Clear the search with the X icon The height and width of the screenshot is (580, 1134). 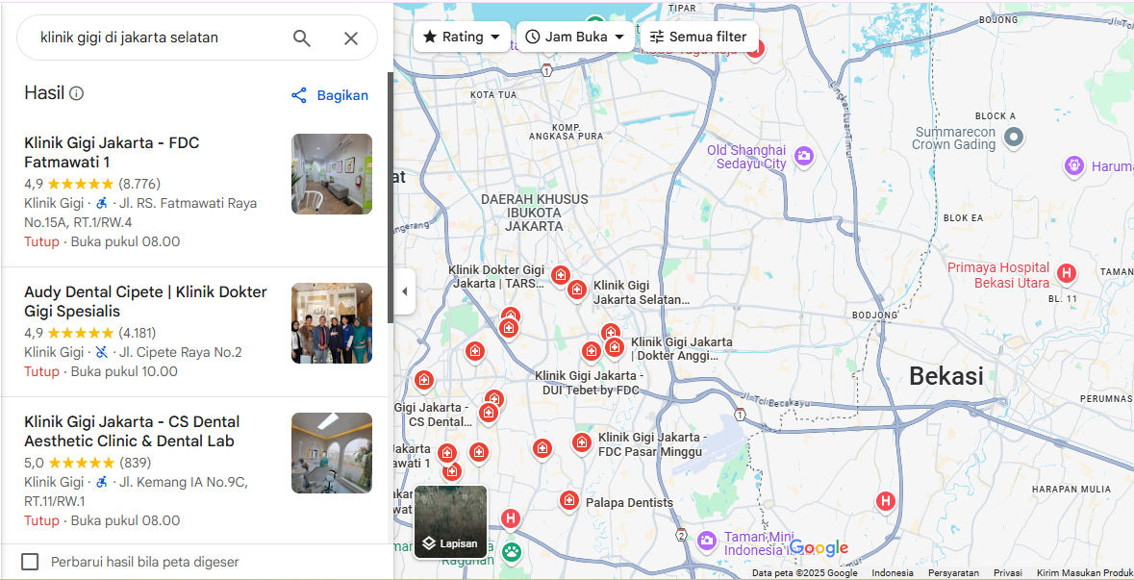tap(351, 38)
